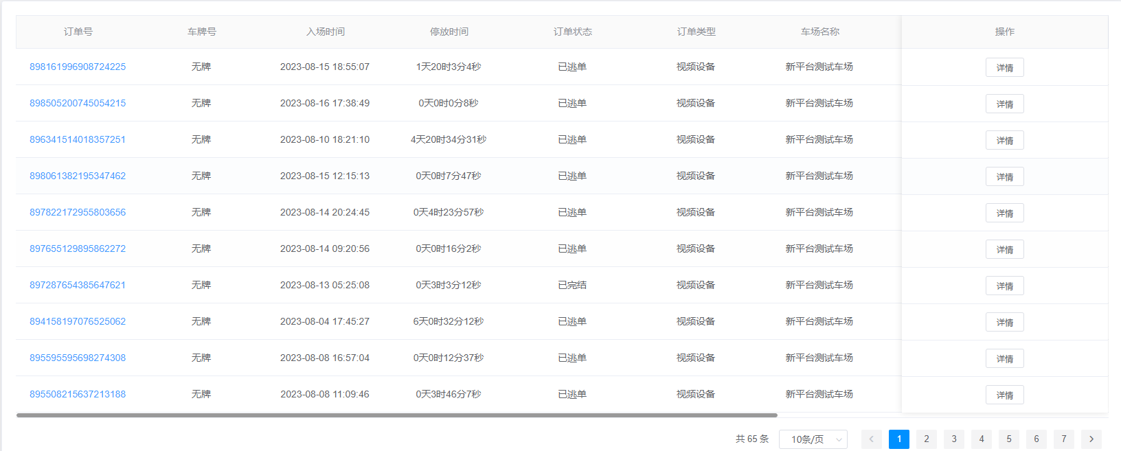Click 详情 for entry at 2023-08-04 17:45:27

(x=1004, y=322)
